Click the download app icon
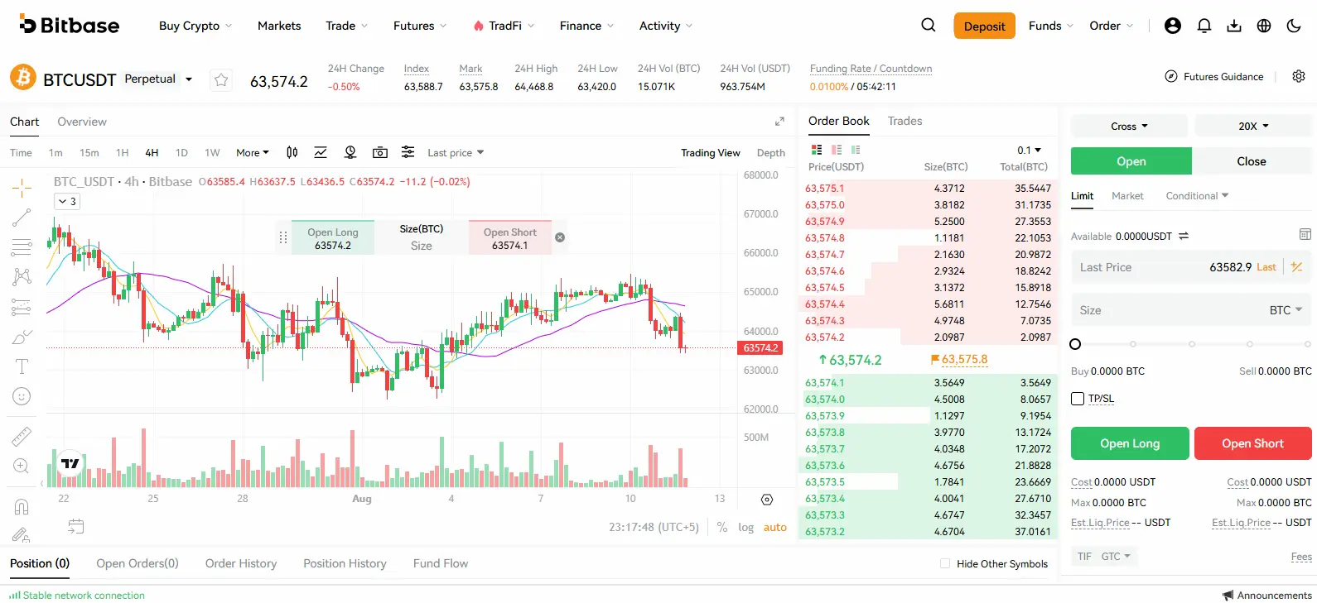The height and width of the screenshot is (603, 1317). 1234,26
